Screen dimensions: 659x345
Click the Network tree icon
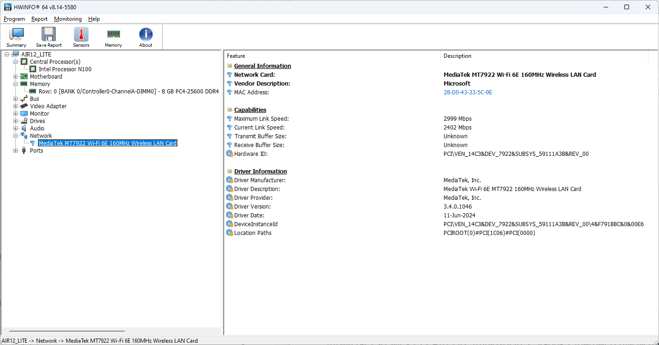coord(24,136)
